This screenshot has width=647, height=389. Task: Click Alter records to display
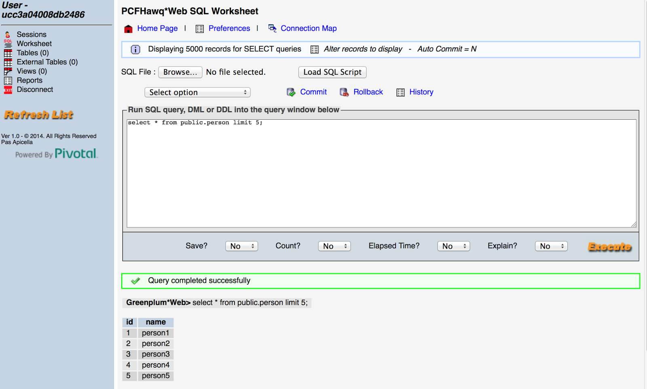coord(363,49)
